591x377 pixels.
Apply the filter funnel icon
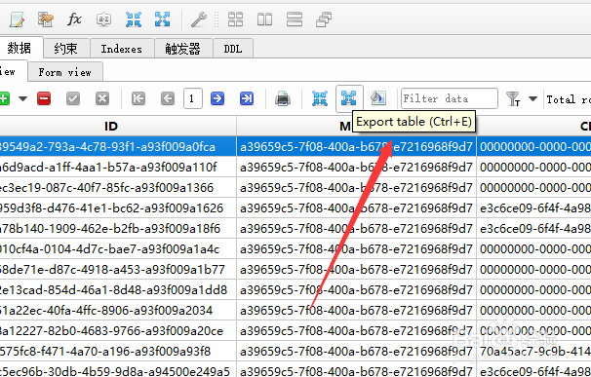[x=513, y=99]
